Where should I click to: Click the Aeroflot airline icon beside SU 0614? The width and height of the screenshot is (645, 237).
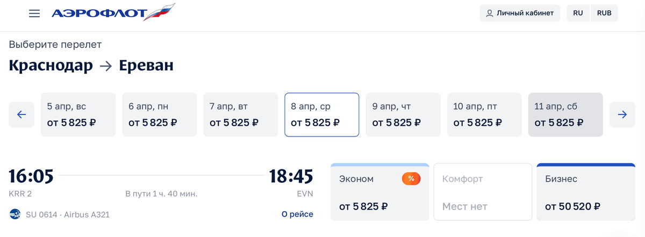pyautogui.click(x=15, y=214)
